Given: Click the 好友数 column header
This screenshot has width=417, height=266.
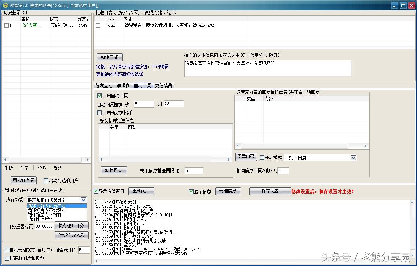Looking at the screenshot, I should pos(84,18).
